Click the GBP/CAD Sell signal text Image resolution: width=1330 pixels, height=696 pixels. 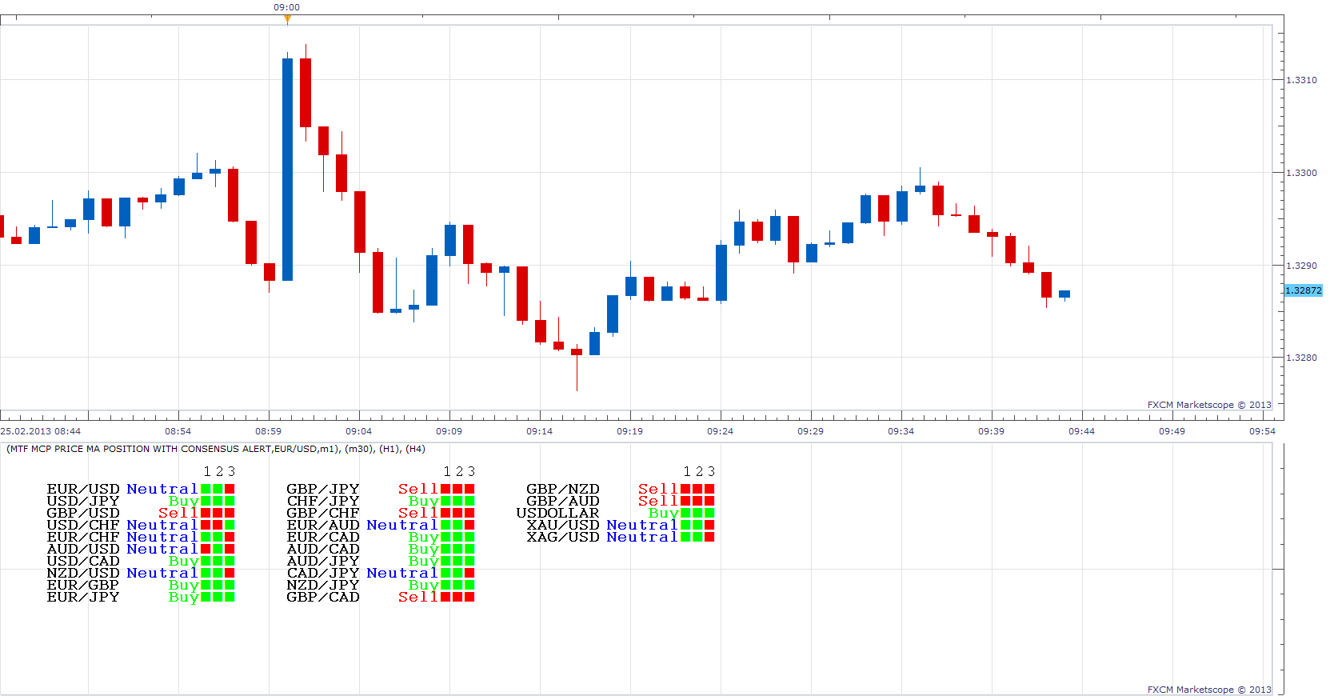click(x=417, y=597)
